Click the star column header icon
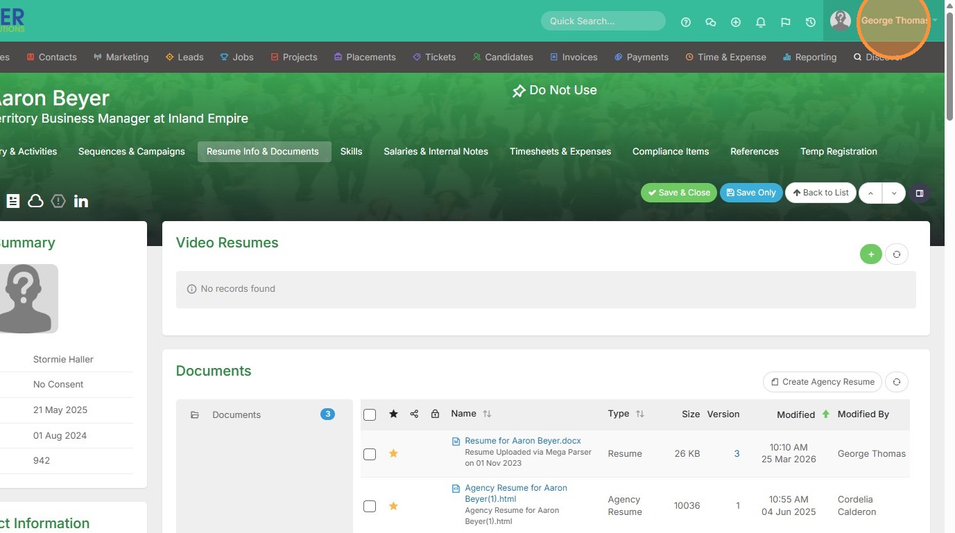 click(x=393, y=414)
